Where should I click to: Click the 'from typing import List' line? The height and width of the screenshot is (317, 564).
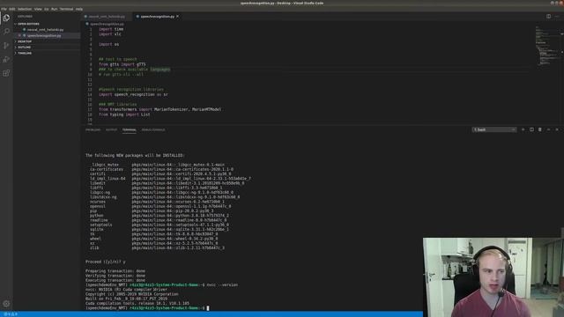(x=124, y=114)
